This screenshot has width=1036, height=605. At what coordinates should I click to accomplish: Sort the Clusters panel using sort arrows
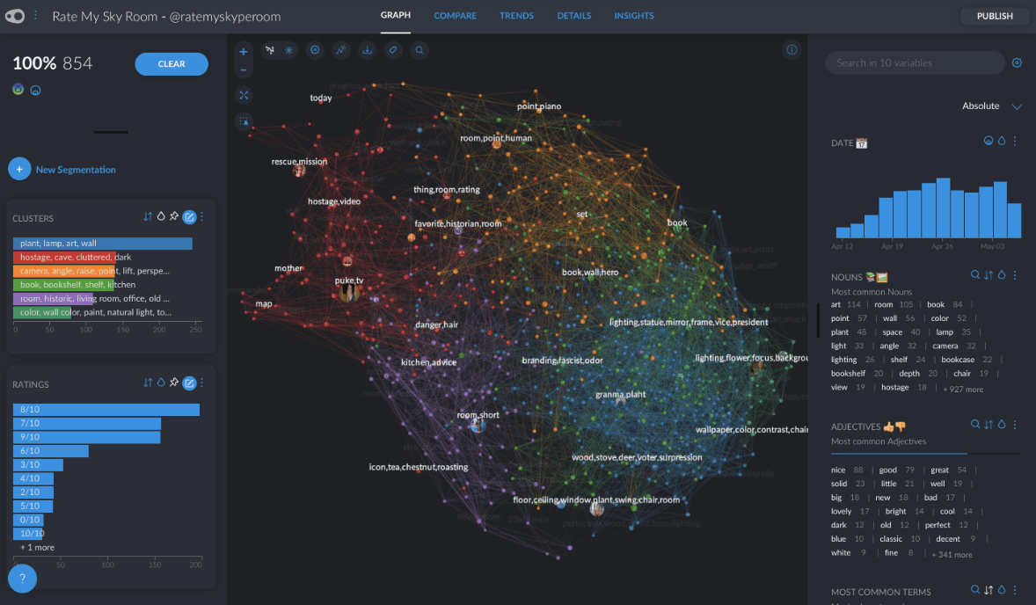pos(148,216)
